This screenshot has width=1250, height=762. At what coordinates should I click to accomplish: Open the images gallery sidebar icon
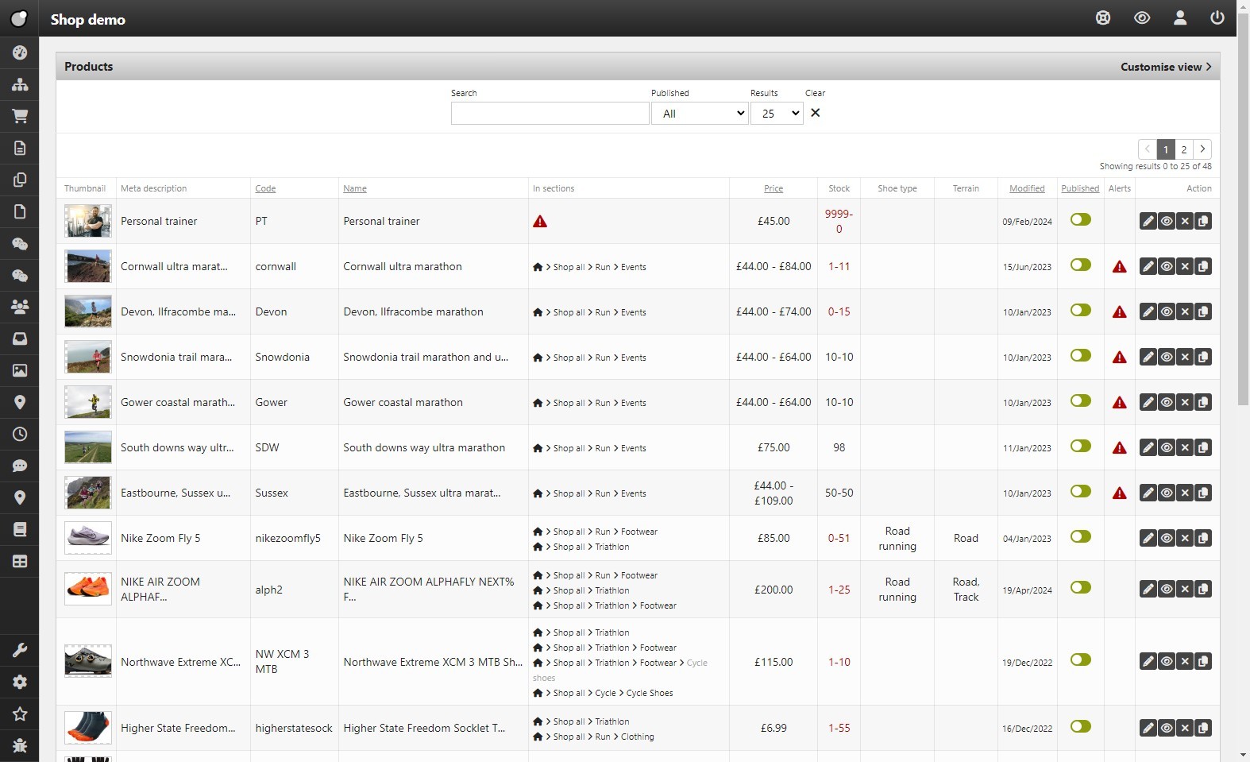click(20, 370)
